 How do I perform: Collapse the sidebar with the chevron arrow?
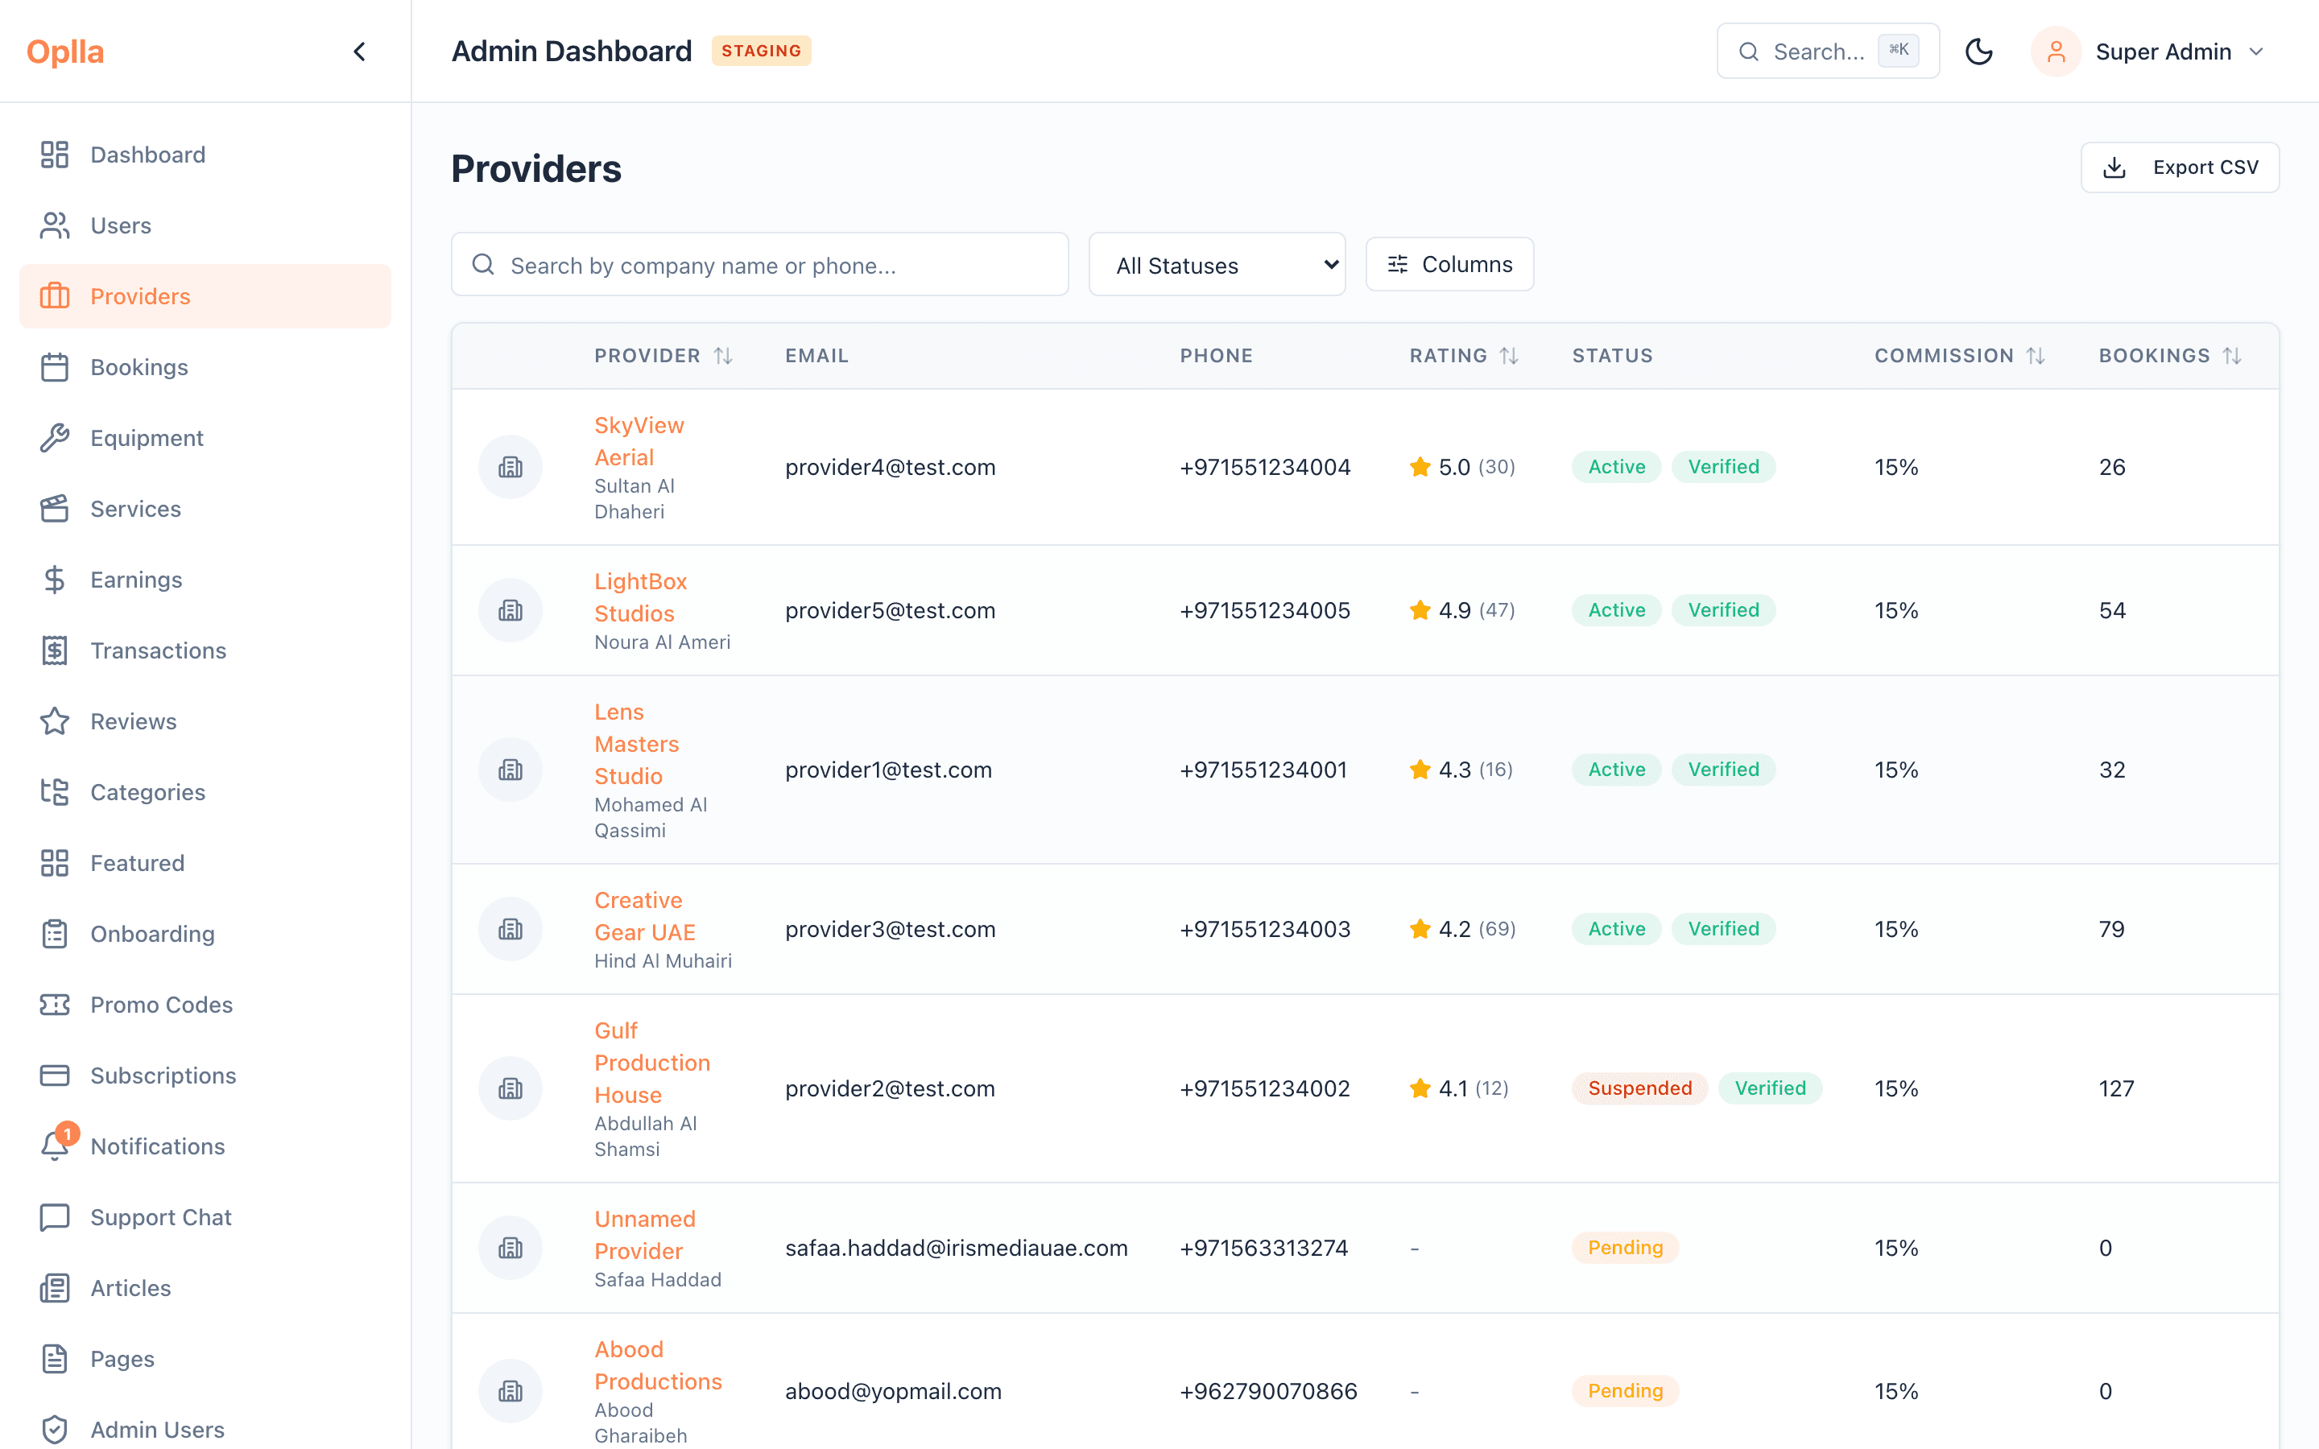[359, 52]
